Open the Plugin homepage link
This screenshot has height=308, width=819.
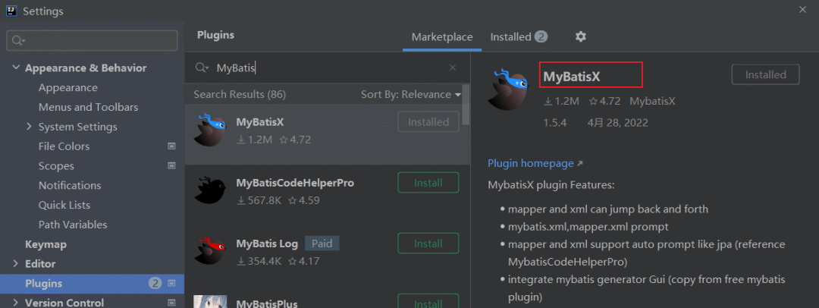point(535,163)
